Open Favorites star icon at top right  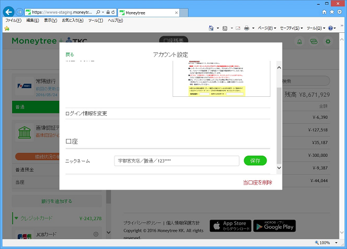coord(332,12)
